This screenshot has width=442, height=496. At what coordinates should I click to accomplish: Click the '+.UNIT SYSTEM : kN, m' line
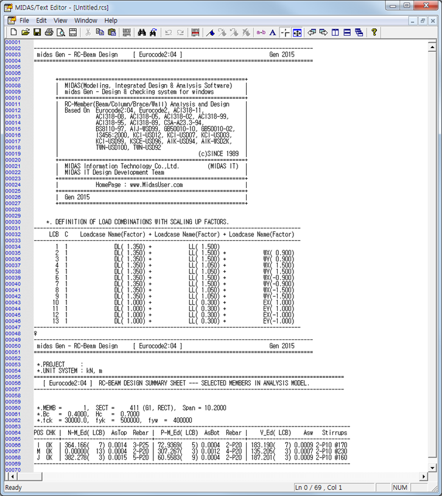(x=69, y=370)
